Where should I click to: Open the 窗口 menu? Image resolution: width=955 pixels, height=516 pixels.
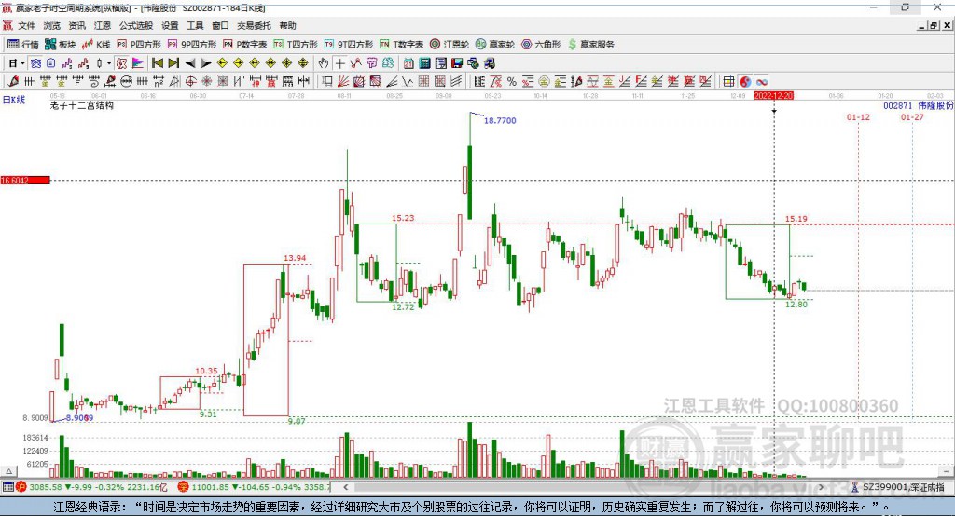tap(220, 25)
